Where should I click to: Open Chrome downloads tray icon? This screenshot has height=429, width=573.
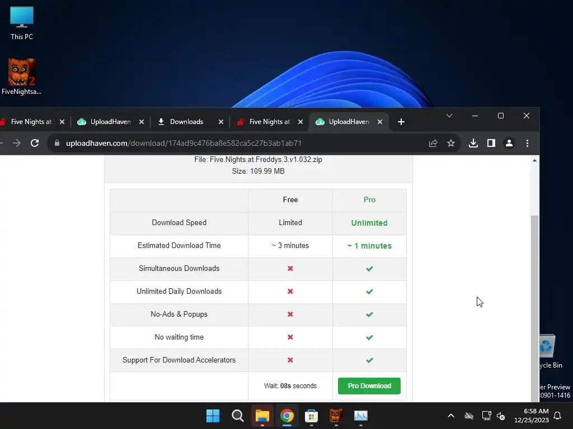[x=473, y=143]
